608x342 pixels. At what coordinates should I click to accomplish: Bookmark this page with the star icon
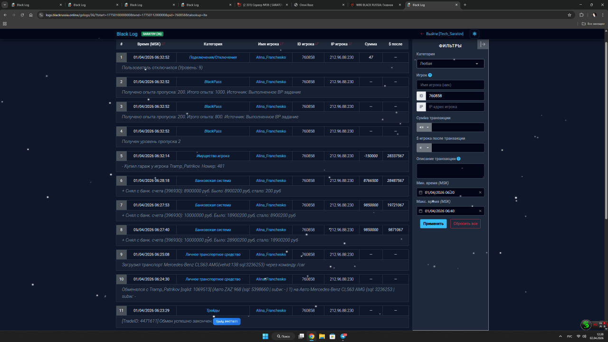click(569, 15)
